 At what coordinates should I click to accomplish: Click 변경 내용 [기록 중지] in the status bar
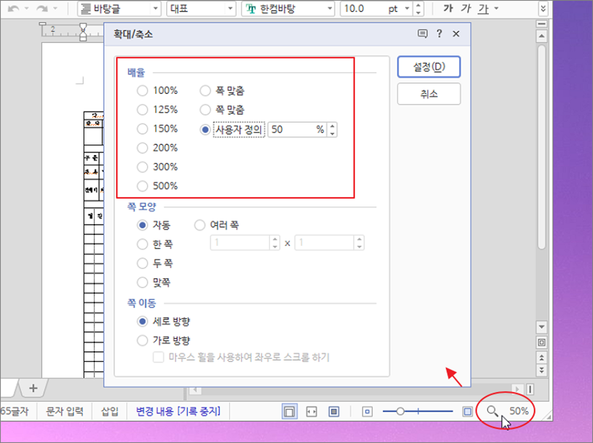pyautogui.click(x=178, y=411)
